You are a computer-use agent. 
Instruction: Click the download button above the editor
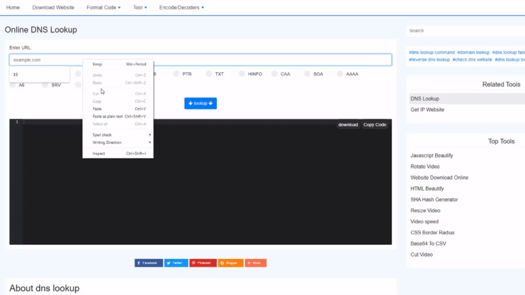click(348, 125)
